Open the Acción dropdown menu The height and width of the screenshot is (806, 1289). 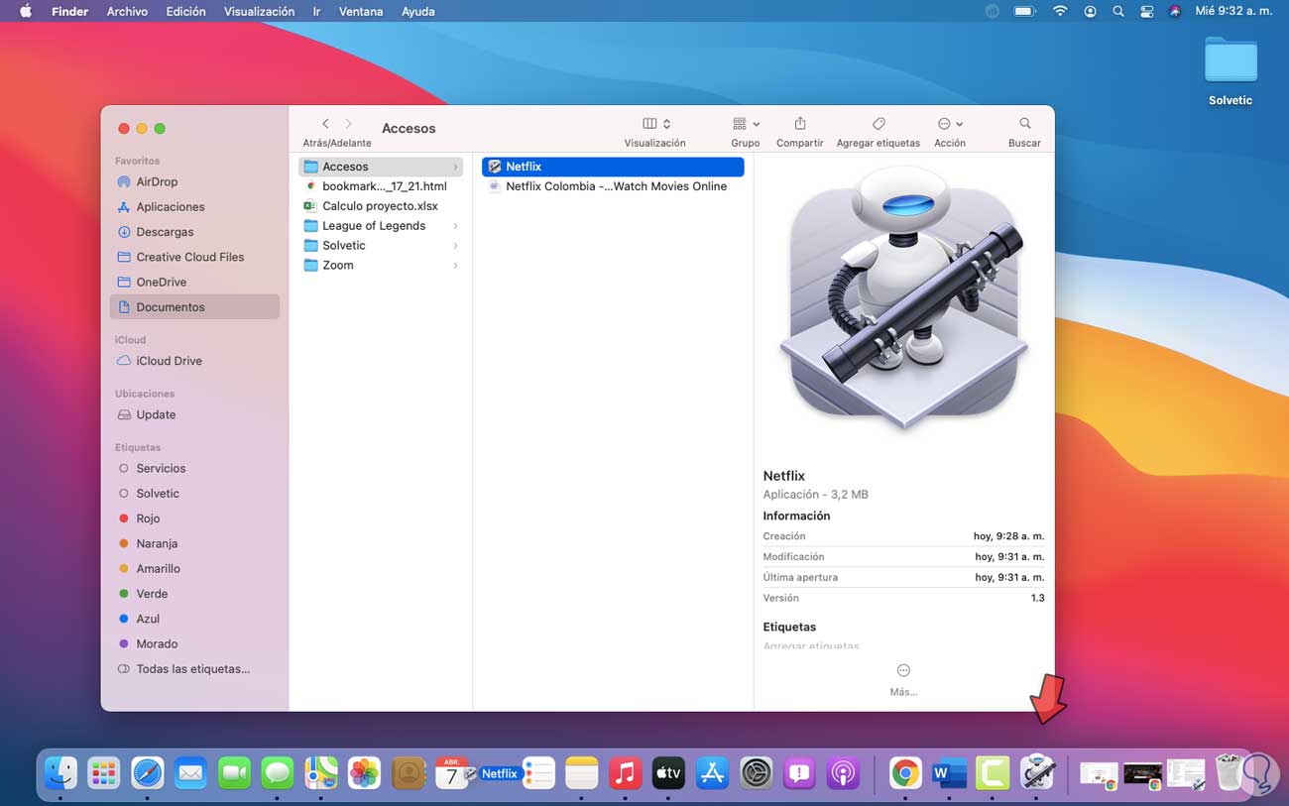(x=950, y=124)
